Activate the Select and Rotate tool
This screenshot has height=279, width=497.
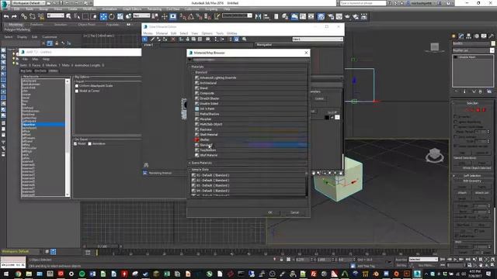tap(112, 16)
